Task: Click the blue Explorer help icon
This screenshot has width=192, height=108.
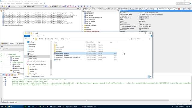Action: tap(151, 36)
